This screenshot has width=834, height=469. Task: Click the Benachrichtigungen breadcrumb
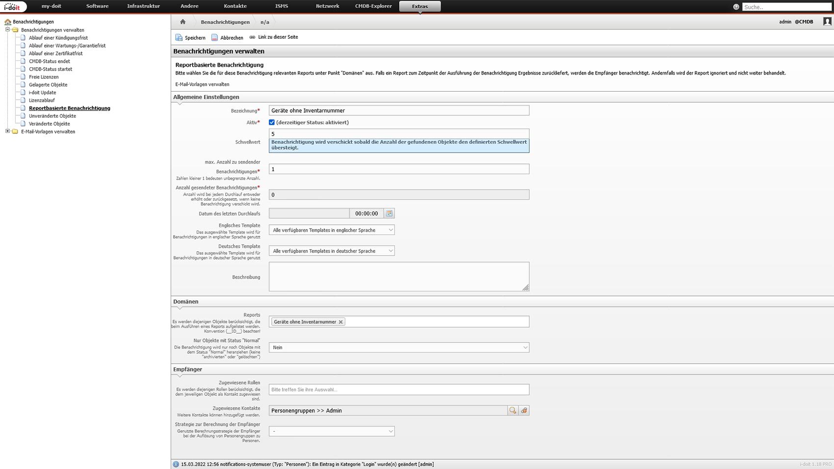coord(225,22)
